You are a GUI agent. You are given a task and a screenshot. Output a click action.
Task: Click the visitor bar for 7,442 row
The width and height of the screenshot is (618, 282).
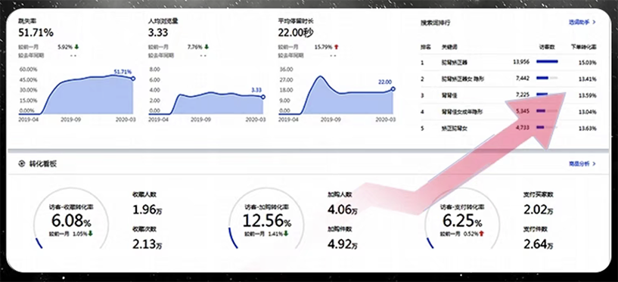coord(547,78)
